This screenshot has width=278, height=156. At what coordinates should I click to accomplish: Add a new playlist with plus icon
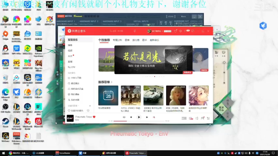90,106
